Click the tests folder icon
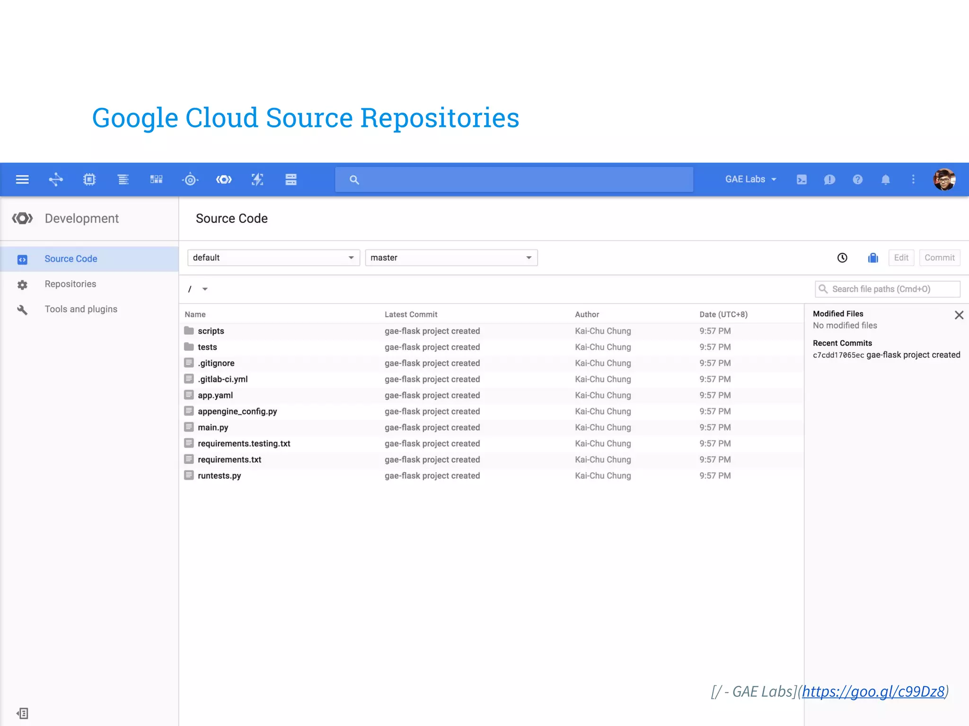969x726 pixels. [x=189, y=346]
